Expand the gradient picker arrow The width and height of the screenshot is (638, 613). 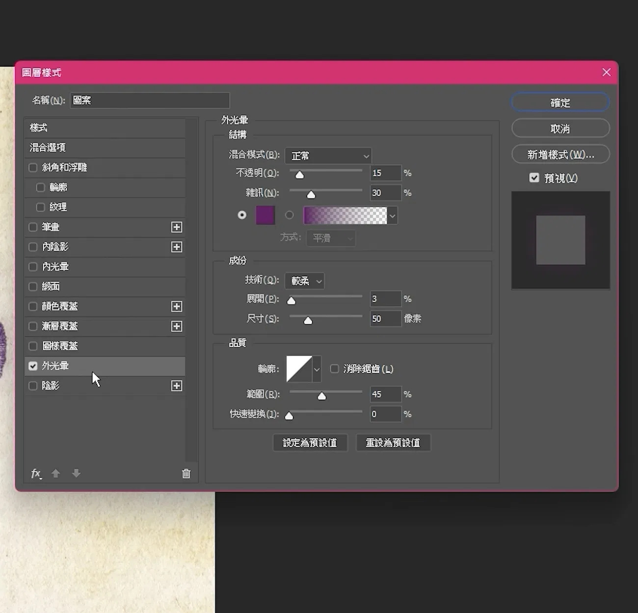392,215
